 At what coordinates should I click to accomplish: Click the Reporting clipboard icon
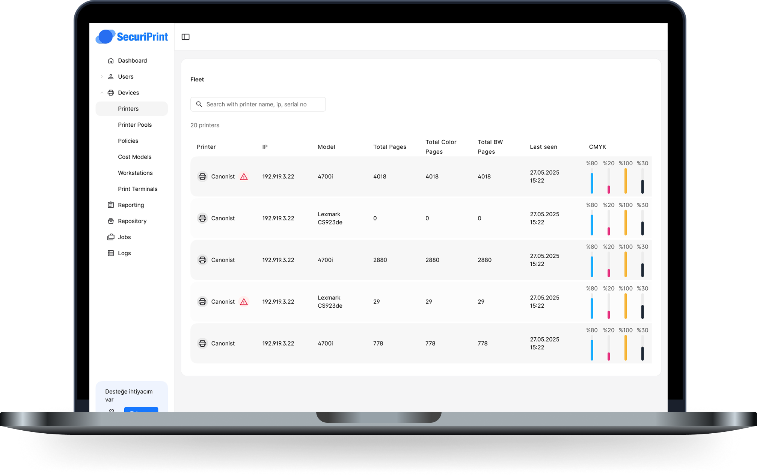click(x=111, y=205)
